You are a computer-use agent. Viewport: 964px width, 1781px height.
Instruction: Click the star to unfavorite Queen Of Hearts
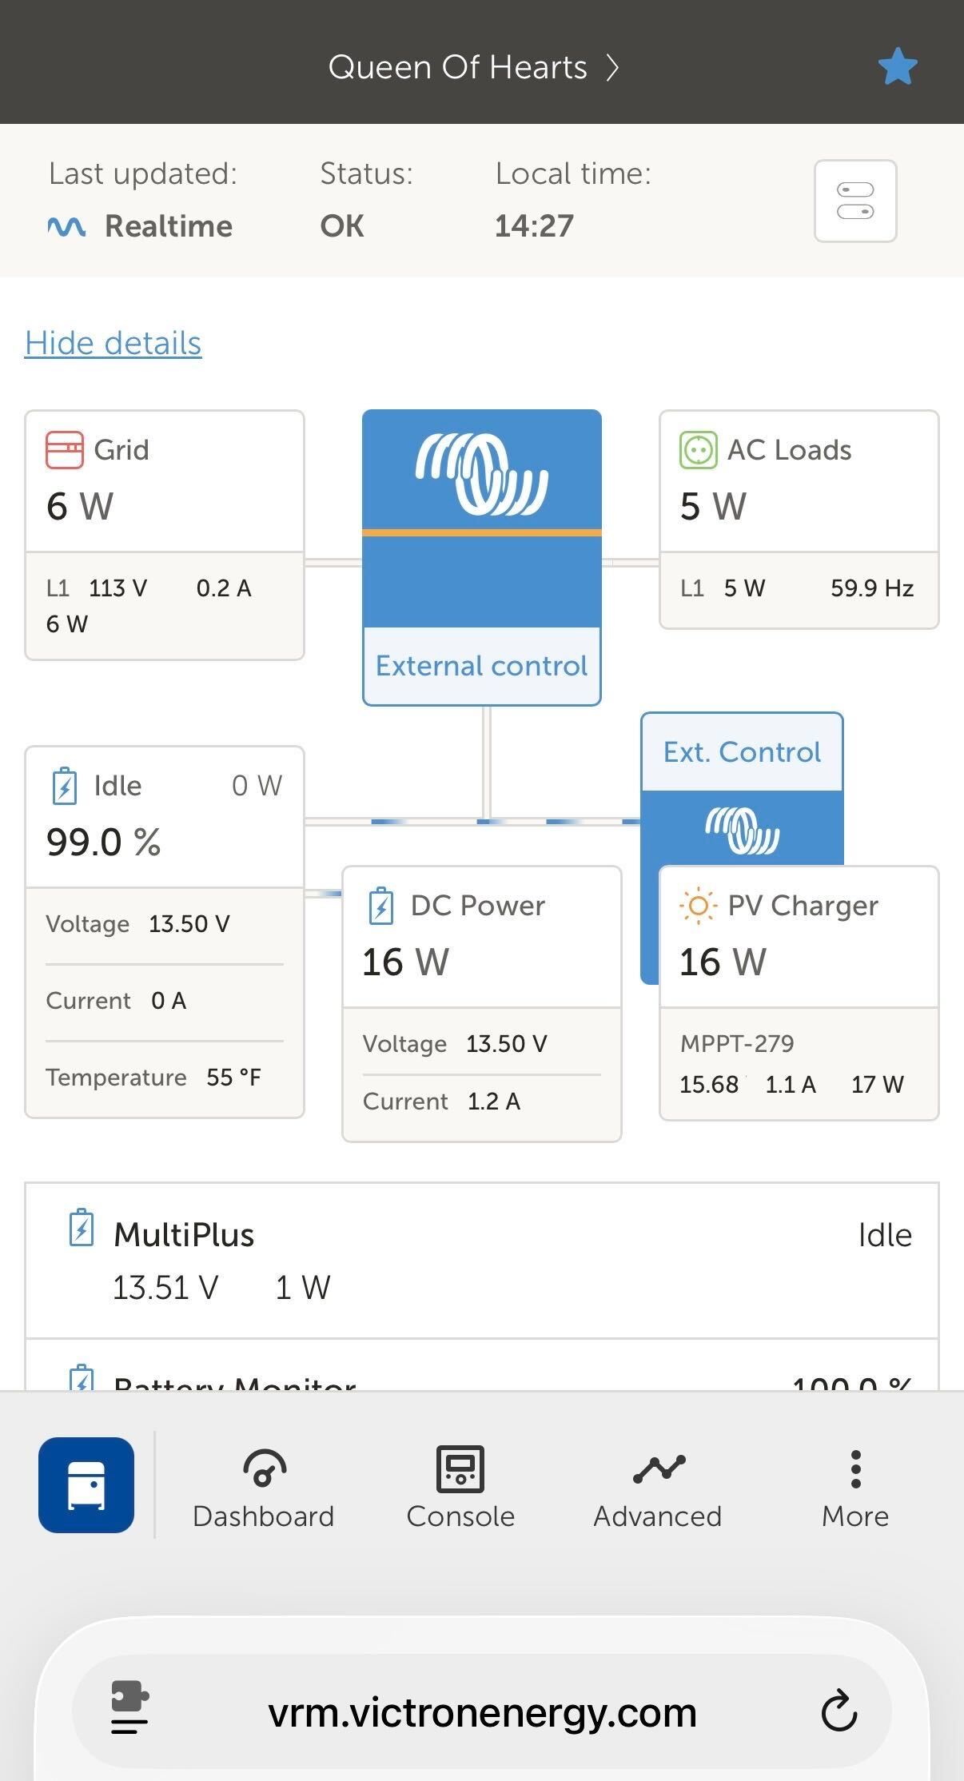(x=898, y=66)
